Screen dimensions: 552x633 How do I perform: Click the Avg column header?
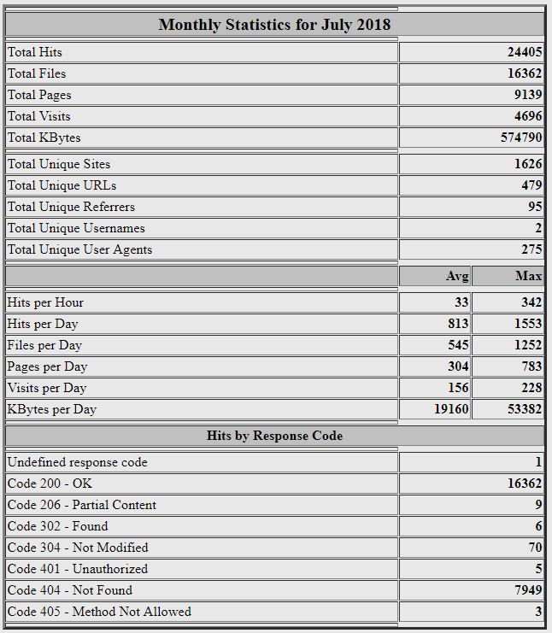457,276
